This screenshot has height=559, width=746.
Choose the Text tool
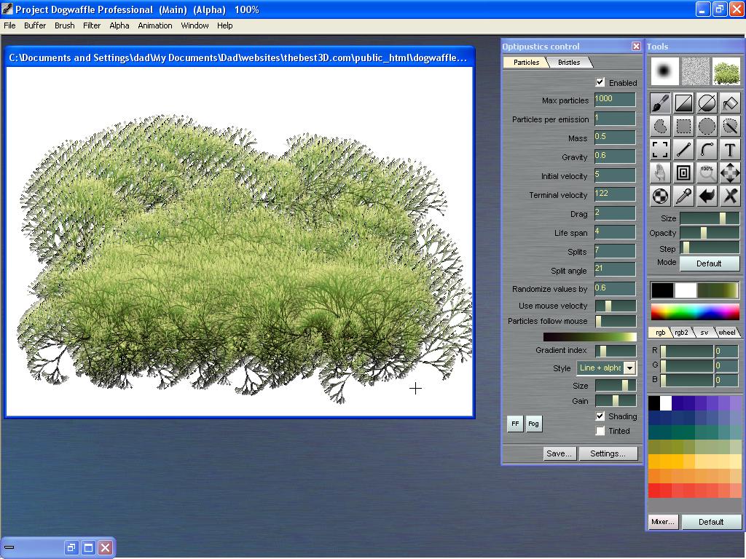pos(730,150)
